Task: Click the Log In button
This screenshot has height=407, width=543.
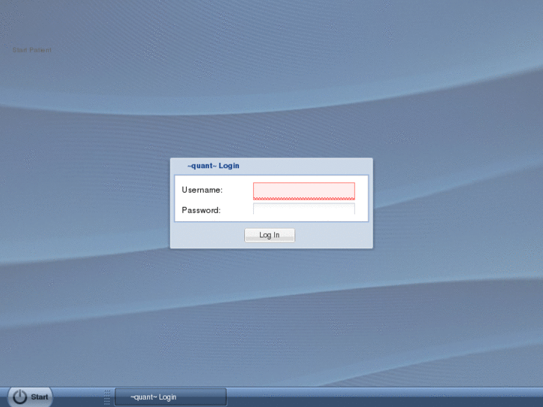Action: pyautogui.click(x=270, y=235)
